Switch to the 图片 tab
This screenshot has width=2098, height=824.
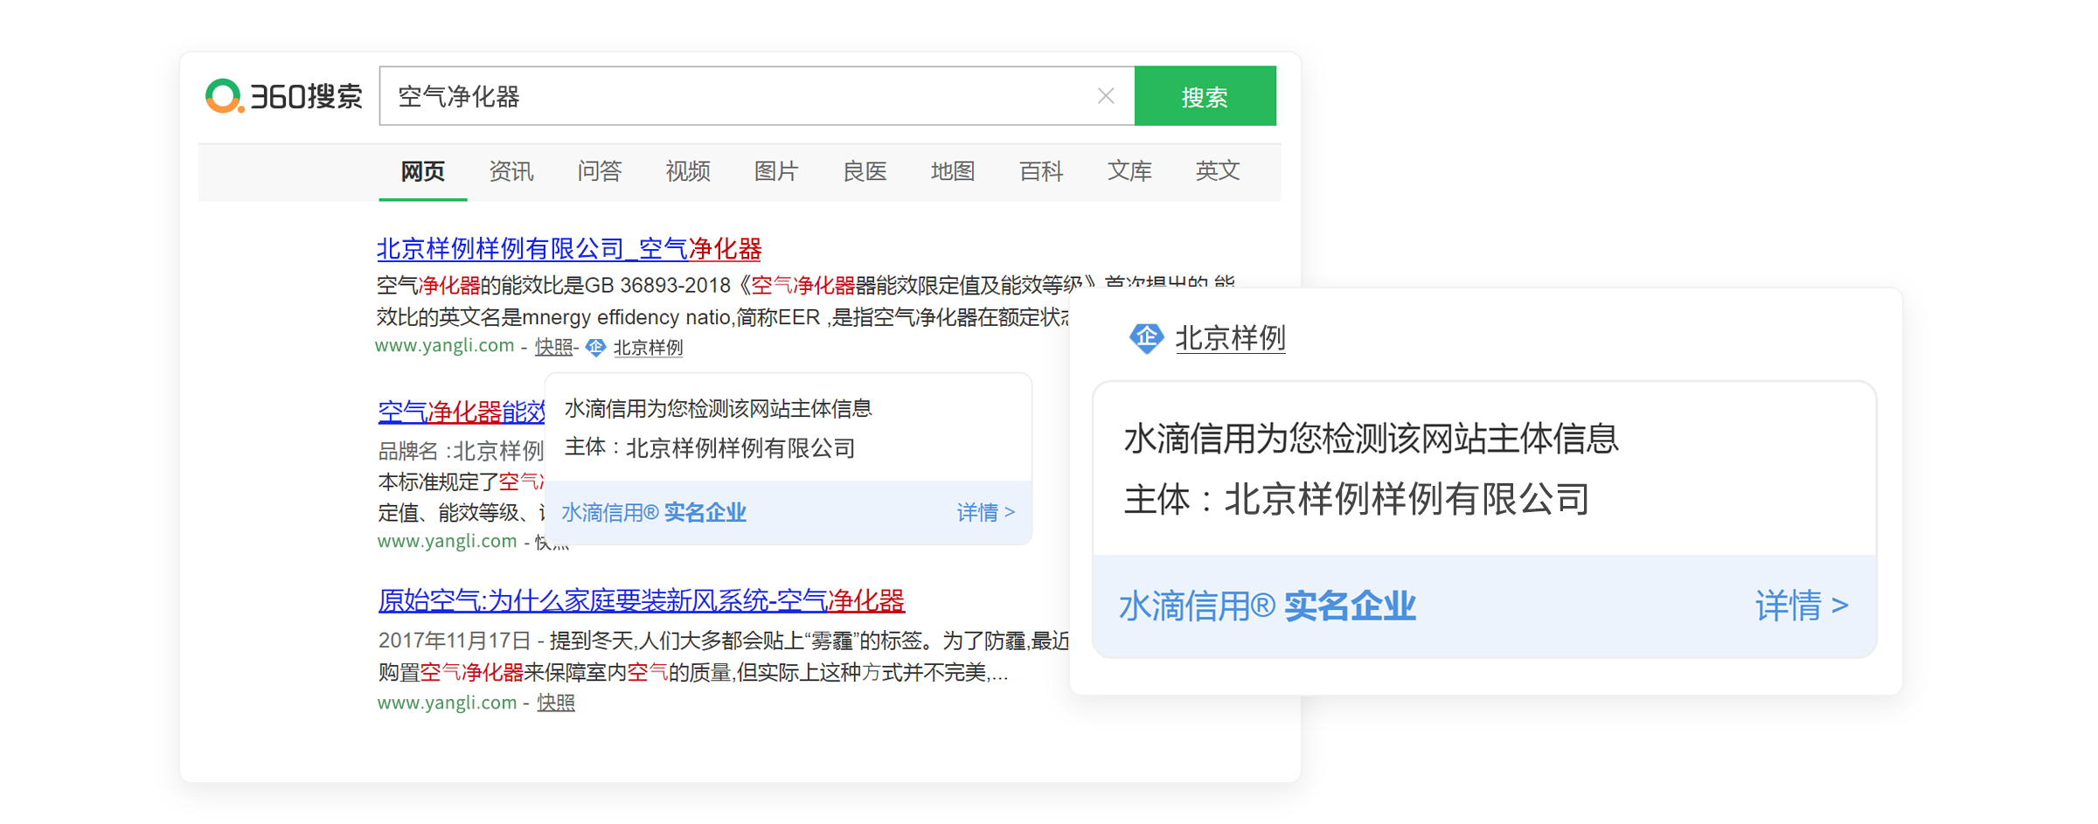point(775,171)
